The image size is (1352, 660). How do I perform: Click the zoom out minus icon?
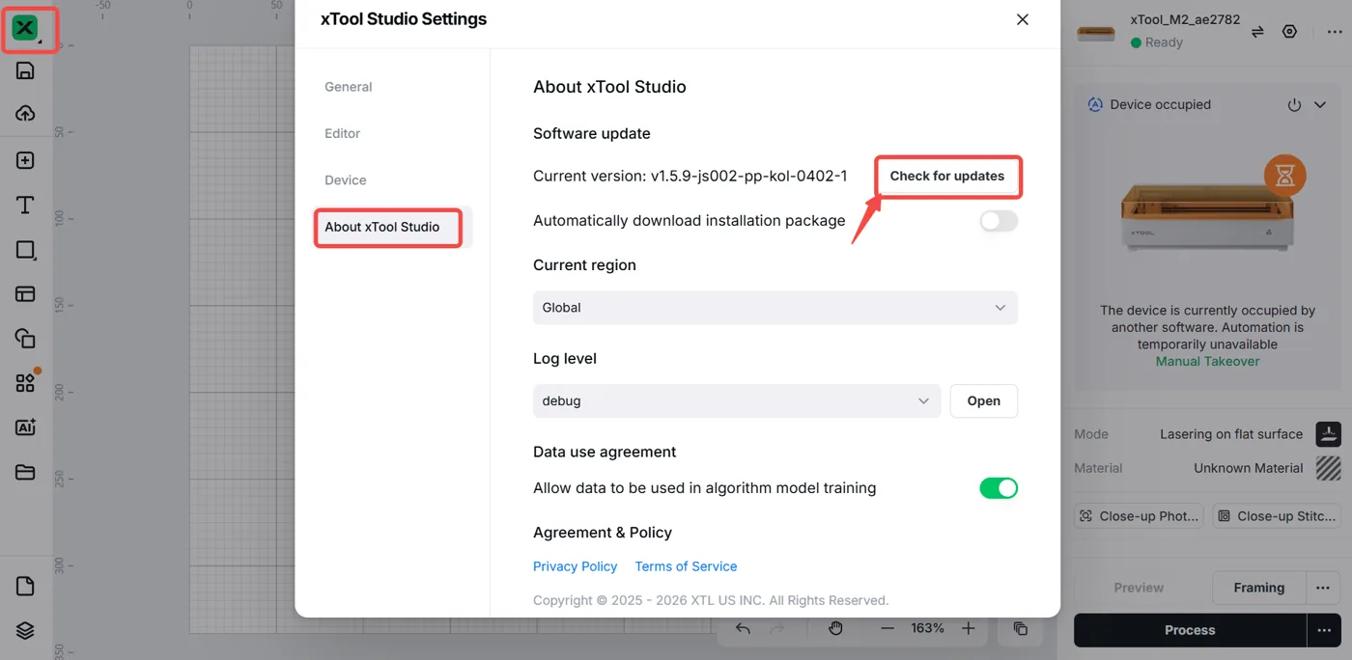click(887, 628)
